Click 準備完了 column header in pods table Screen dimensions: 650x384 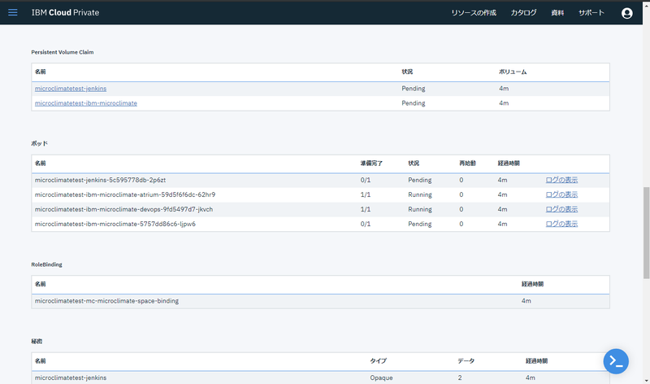[x=371, y=164]
